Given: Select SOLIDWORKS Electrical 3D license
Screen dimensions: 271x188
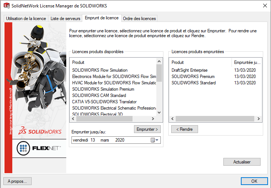Looking at the screenshot, I should tap(98, 114).
